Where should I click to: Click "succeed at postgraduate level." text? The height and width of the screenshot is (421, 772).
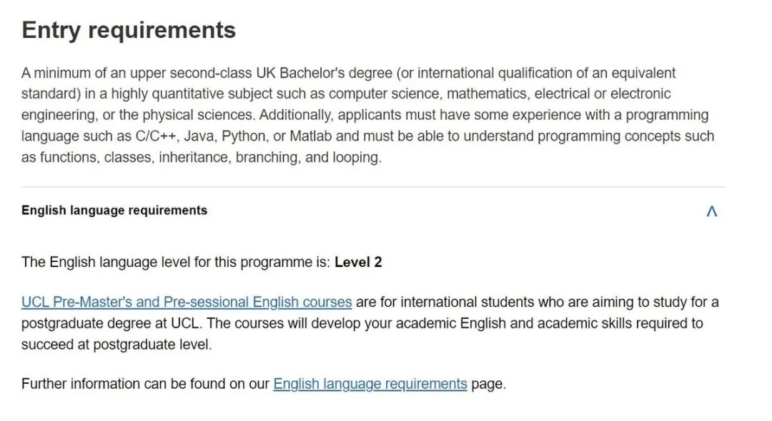pos(117,345)
